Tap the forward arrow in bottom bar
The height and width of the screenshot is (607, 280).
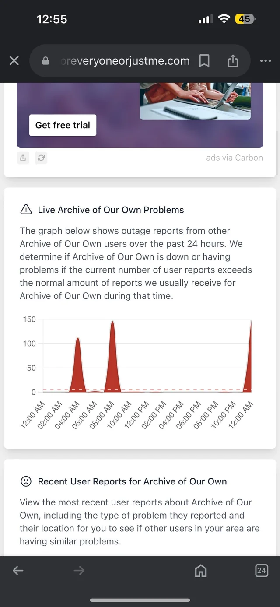[x=79, y=570]
